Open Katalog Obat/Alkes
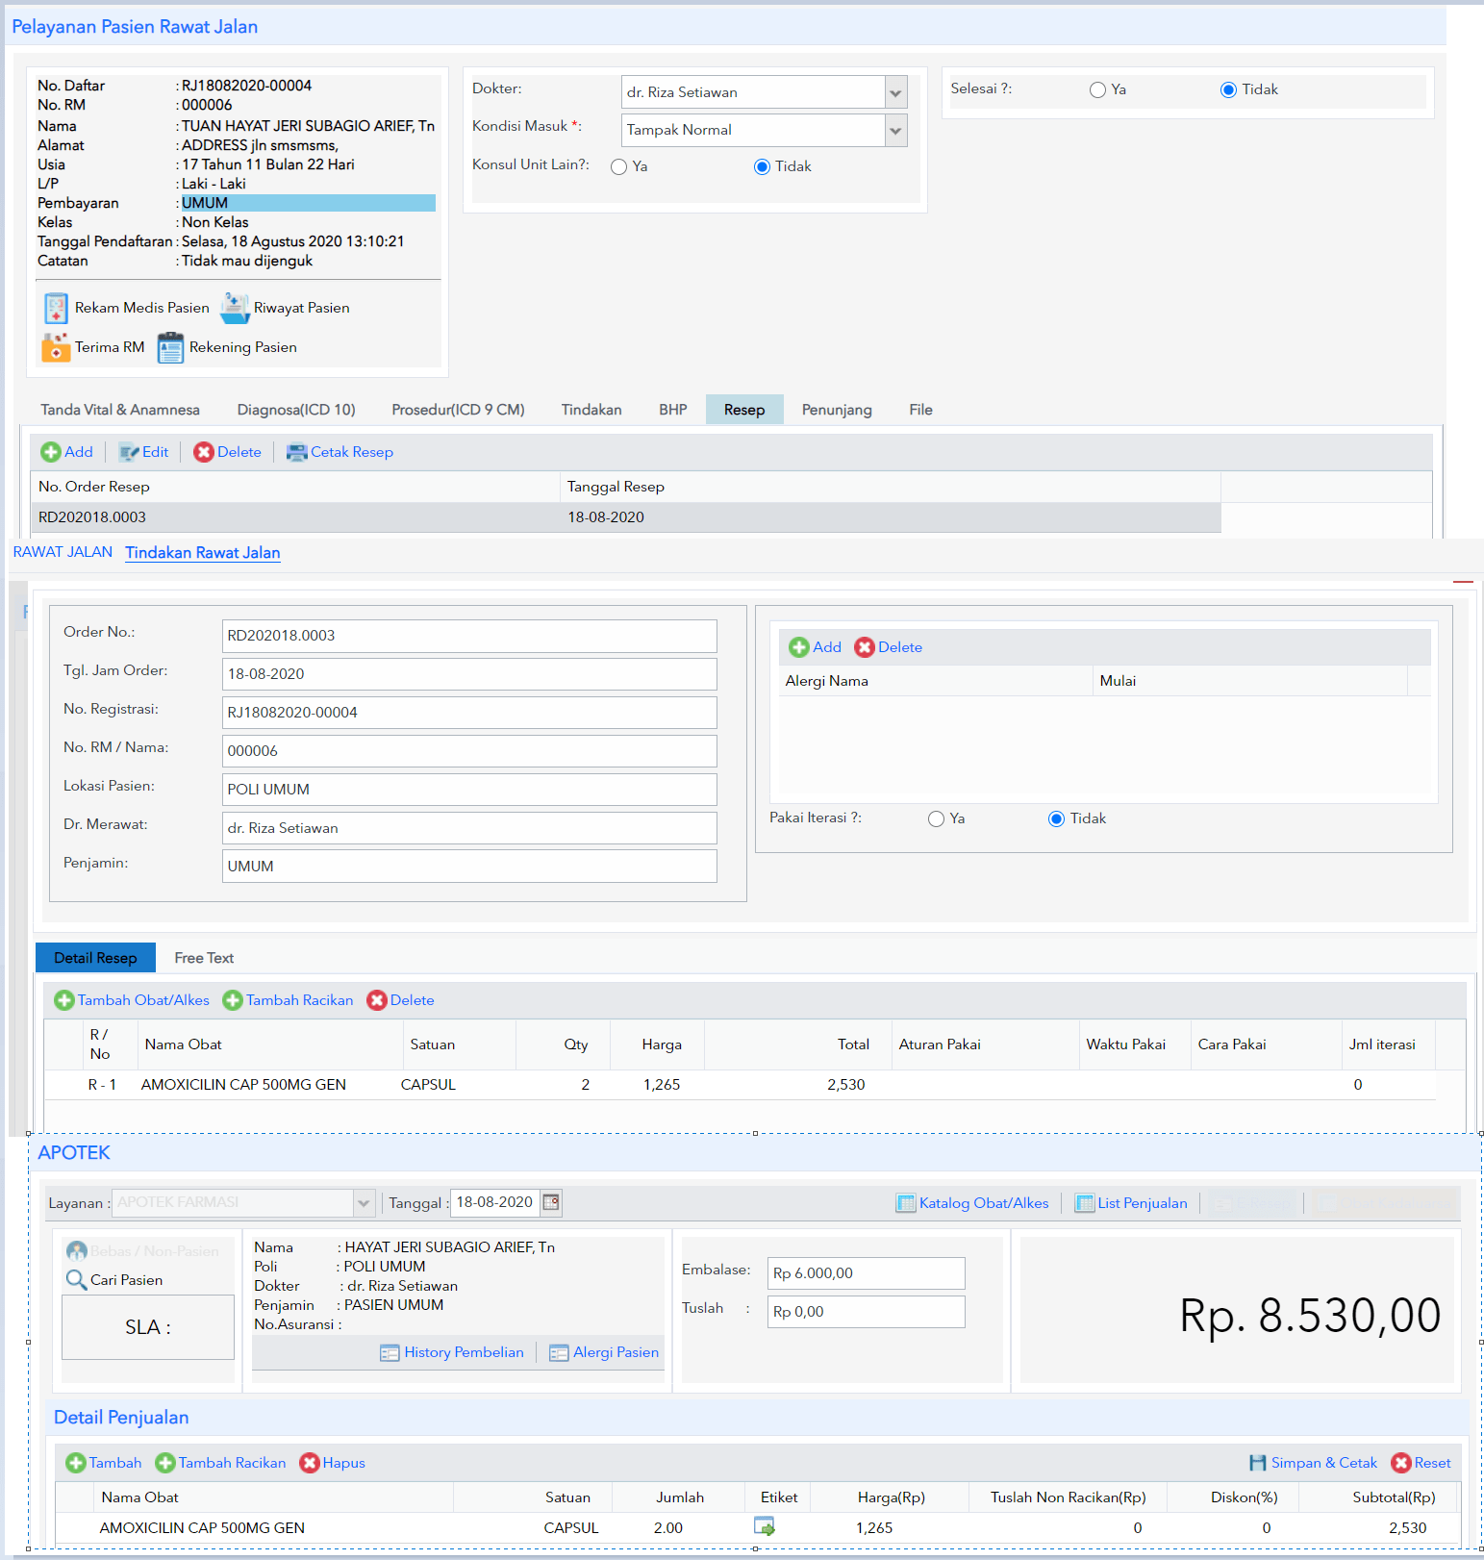This screenshot has width=1484, height=1560. tap(972, 1203)
